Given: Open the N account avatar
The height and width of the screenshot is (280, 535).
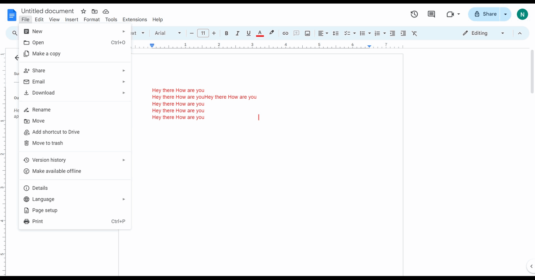Looking at the screenshot, I should tap(522, 14).
